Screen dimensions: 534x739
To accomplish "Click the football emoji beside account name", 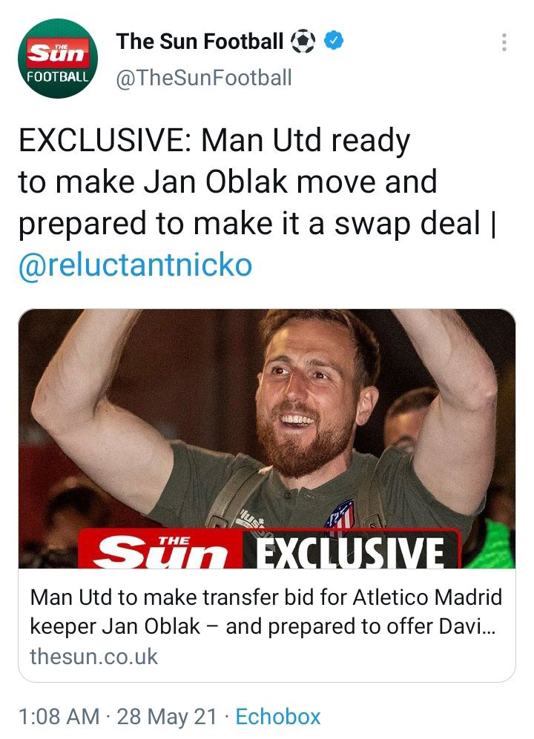I will [303, 41].
